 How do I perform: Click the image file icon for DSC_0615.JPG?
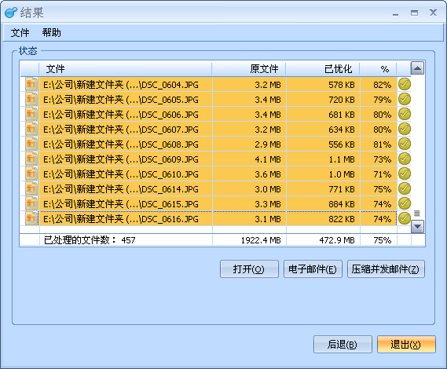31,203
